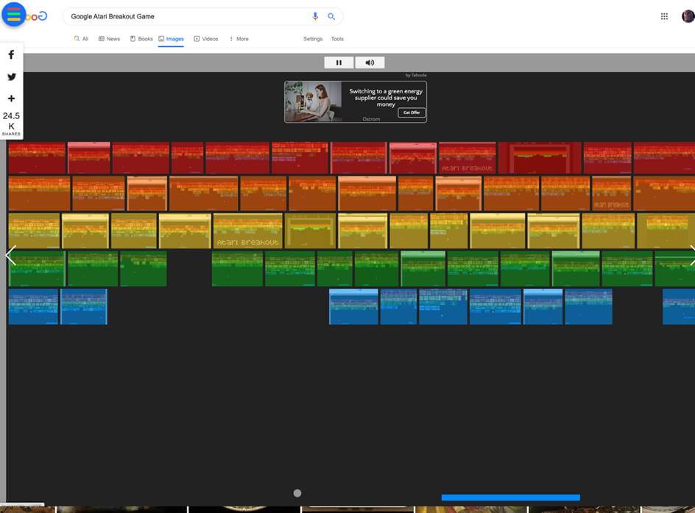
Task: Switch to the News tab
Action: click(x=109, y=37)
